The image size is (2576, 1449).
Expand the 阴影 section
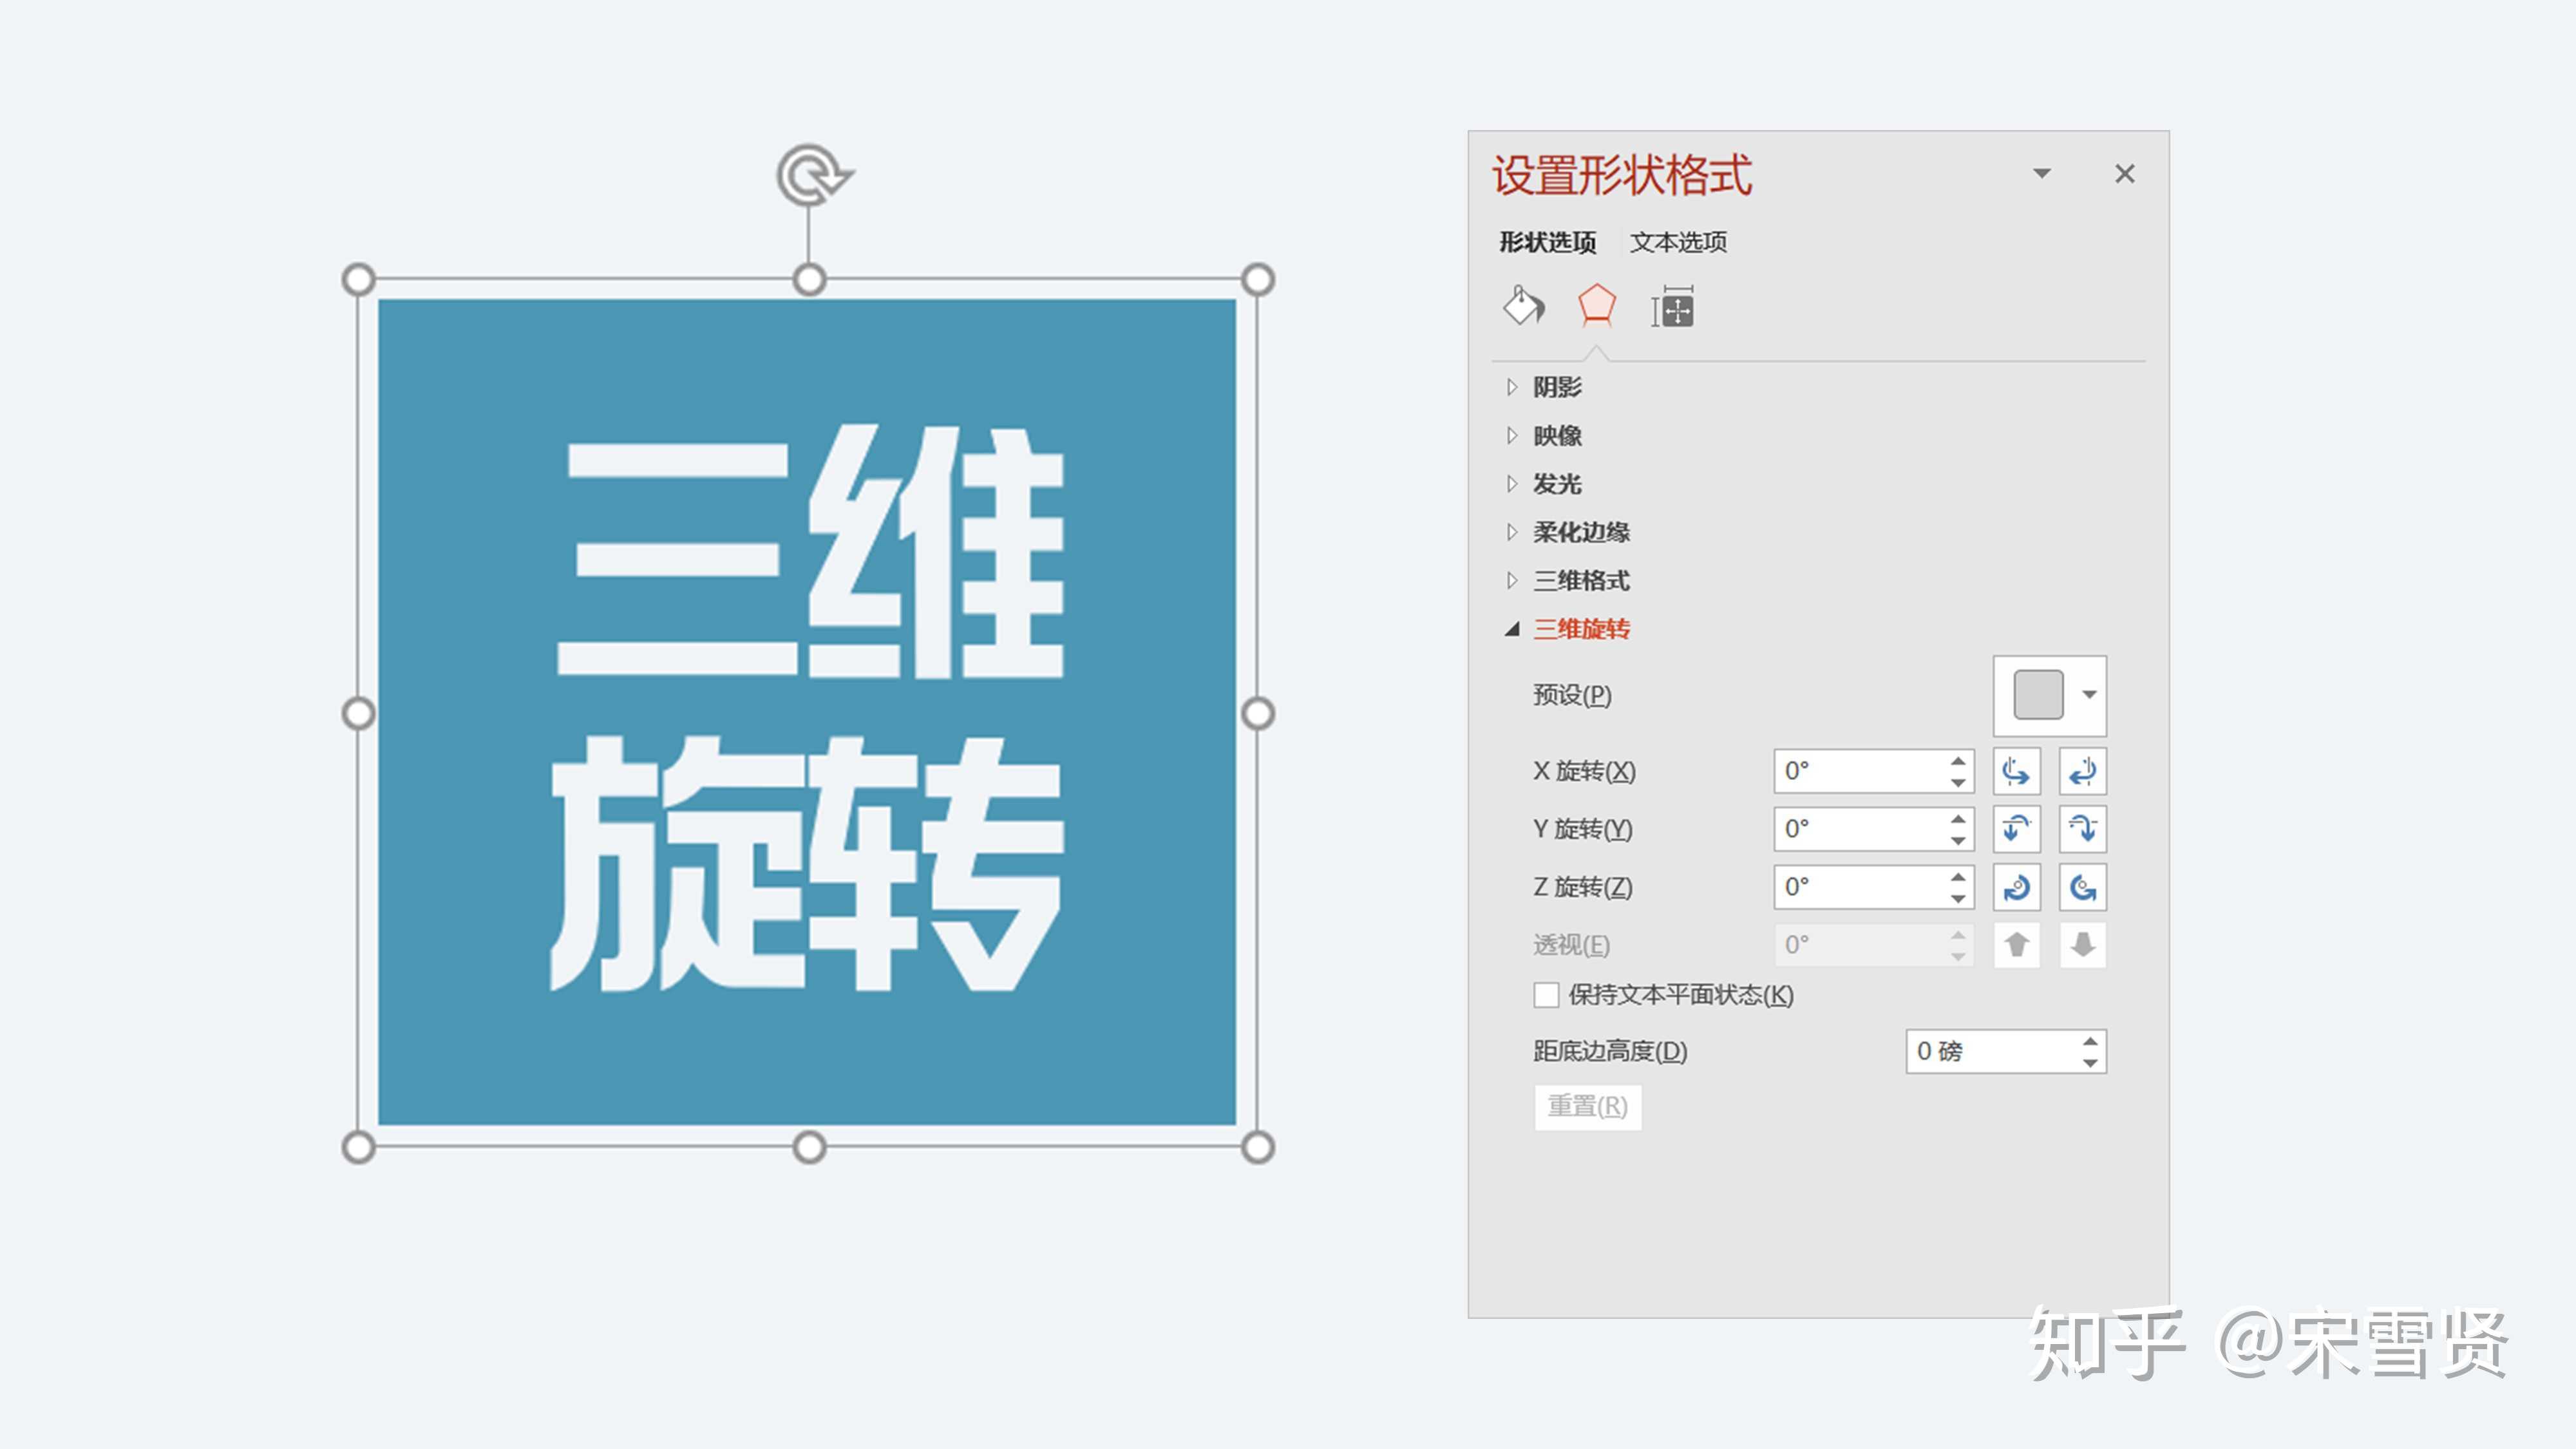(1545, 387)
